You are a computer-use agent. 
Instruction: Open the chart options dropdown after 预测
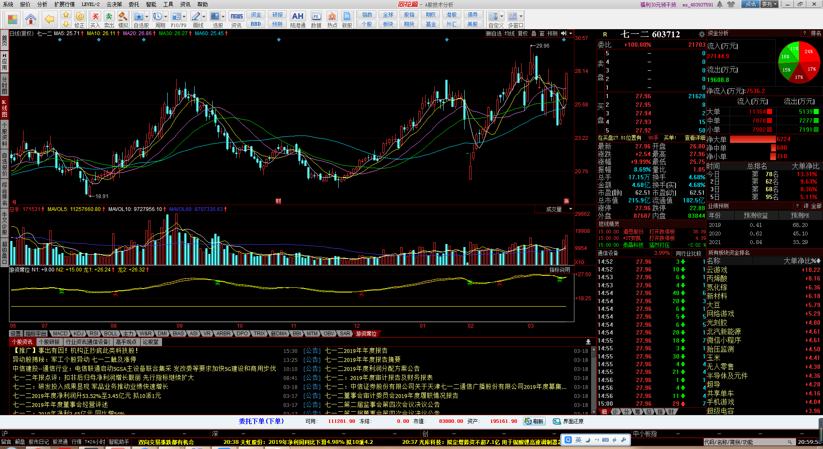571,33
